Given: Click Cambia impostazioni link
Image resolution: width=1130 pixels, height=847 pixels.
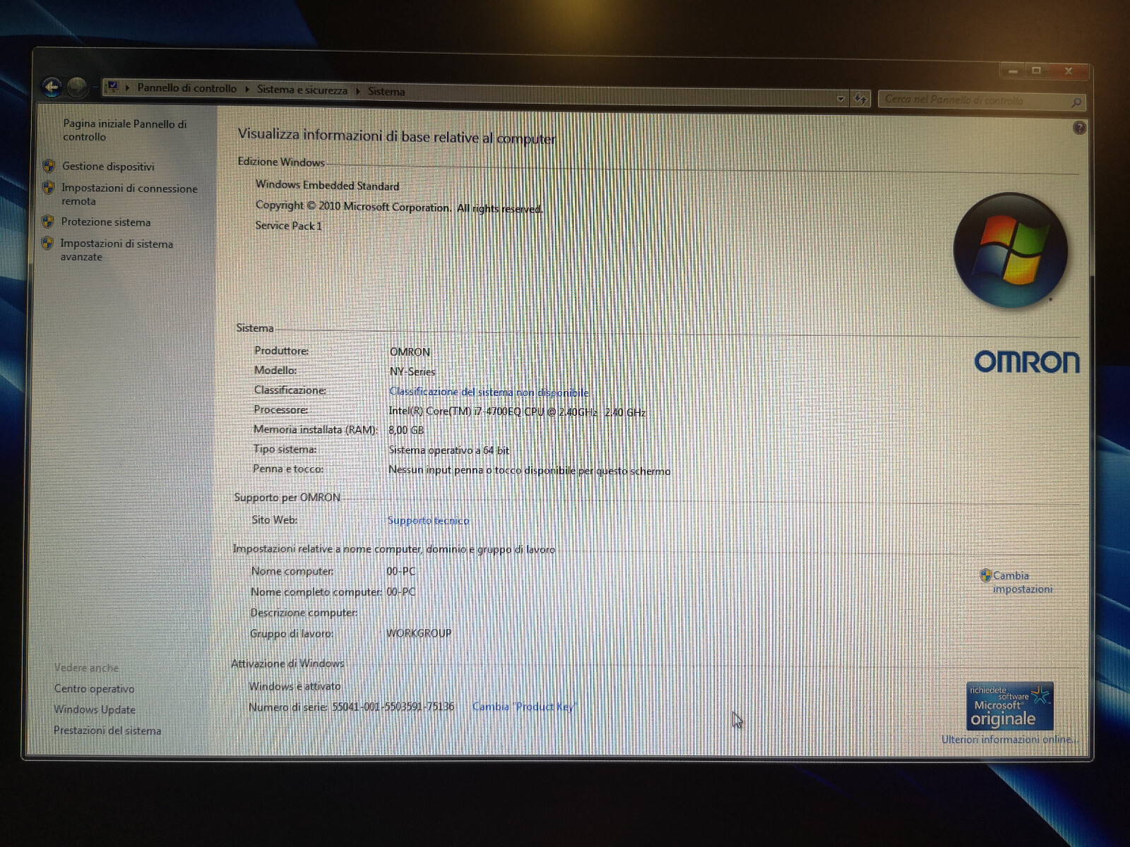Looking at the screenshot, I should click(1023, 582).
